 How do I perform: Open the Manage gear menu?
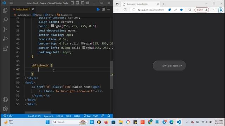click(5, 109)
